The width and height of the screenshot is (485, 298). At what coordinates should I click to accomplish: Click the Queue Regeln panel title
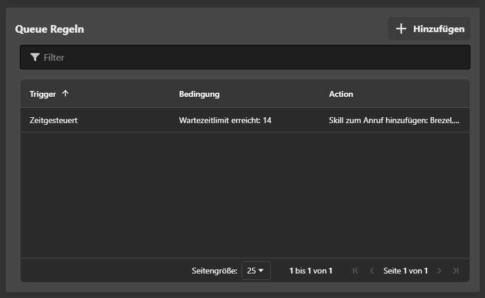pos(50,29)
